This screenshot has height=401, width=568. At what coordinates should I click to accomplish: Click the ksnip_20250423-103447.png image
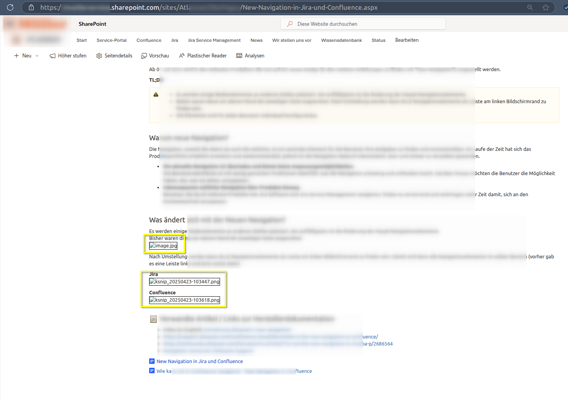[184, 282]
